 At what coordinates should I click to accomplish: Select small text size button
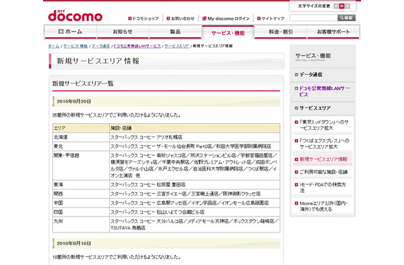coord(336,6)
